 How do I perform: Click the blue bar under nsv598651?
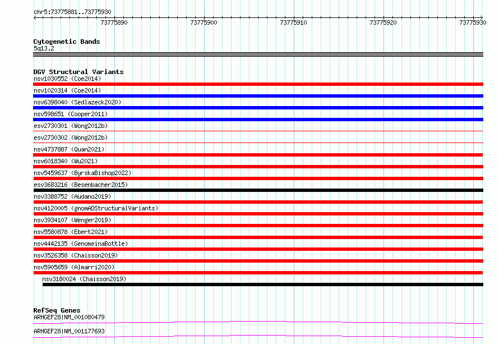click(258, 120)
